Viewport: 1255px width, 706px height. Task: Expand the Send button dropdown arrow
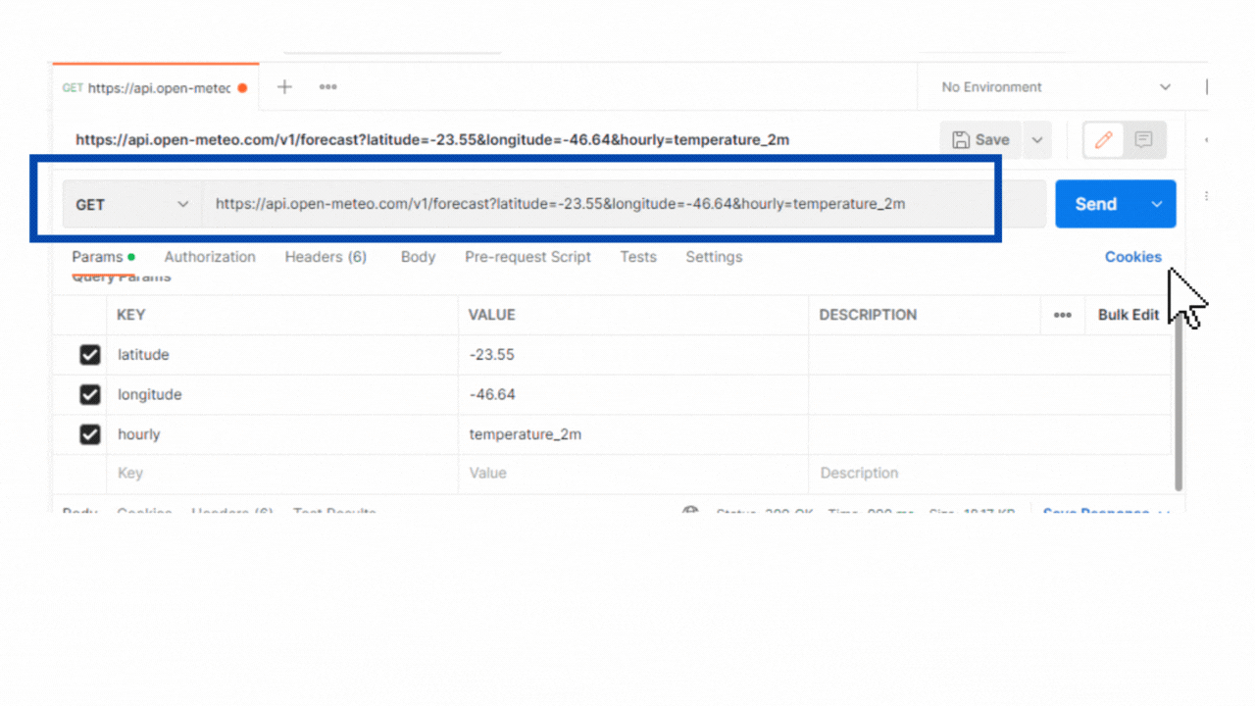(x=1157, y=204)
